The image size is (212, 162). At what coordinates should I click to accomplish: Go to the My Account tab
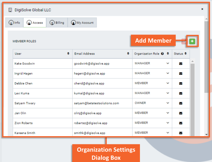(x=82, y=23)
